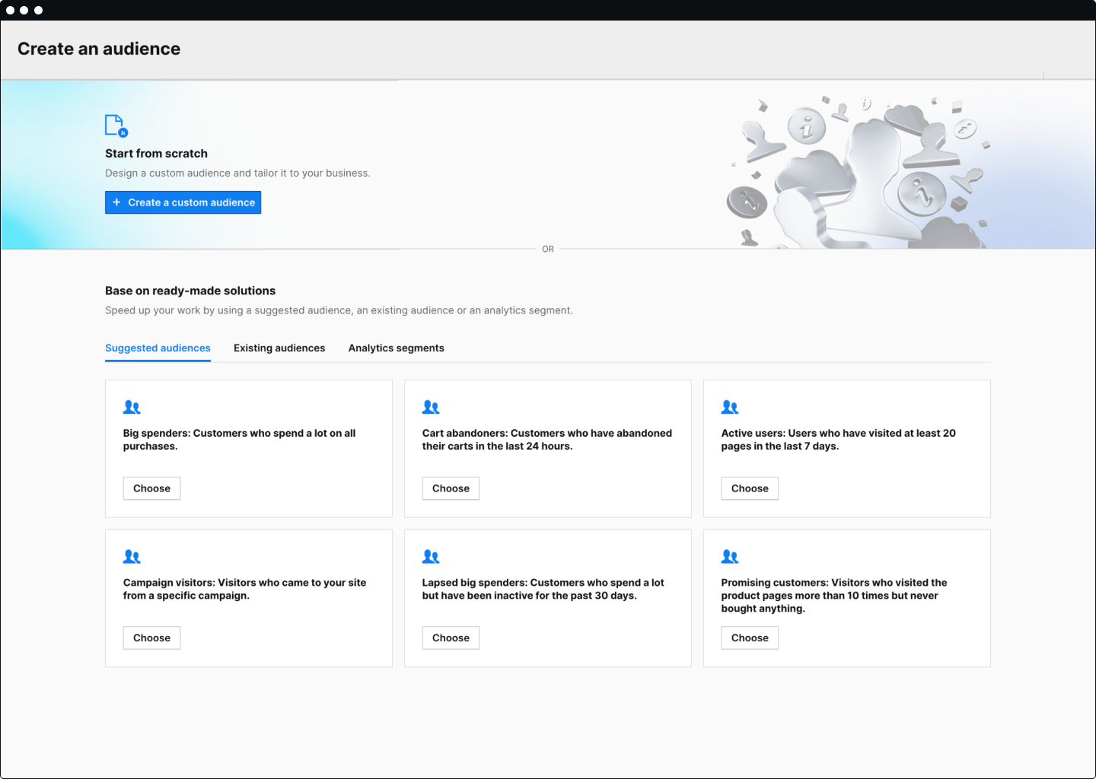Click the Active users audience icon

tap(730, 407)
